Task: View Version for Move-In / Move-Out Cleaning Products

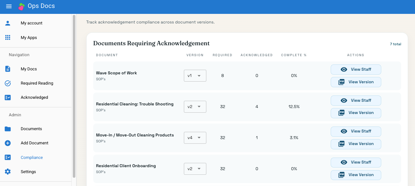Action: [356, 144]
